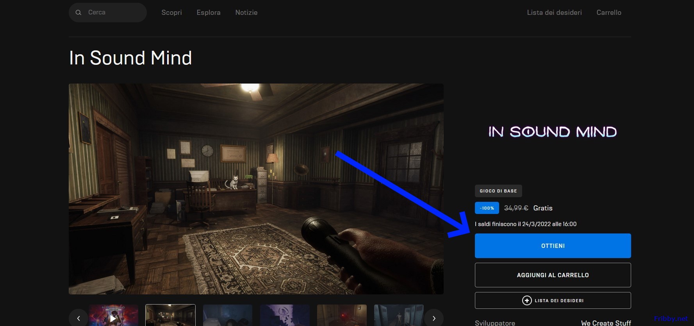694x326 pixels.
Task: Click the main game screenshot
Action: coord(256,189)
